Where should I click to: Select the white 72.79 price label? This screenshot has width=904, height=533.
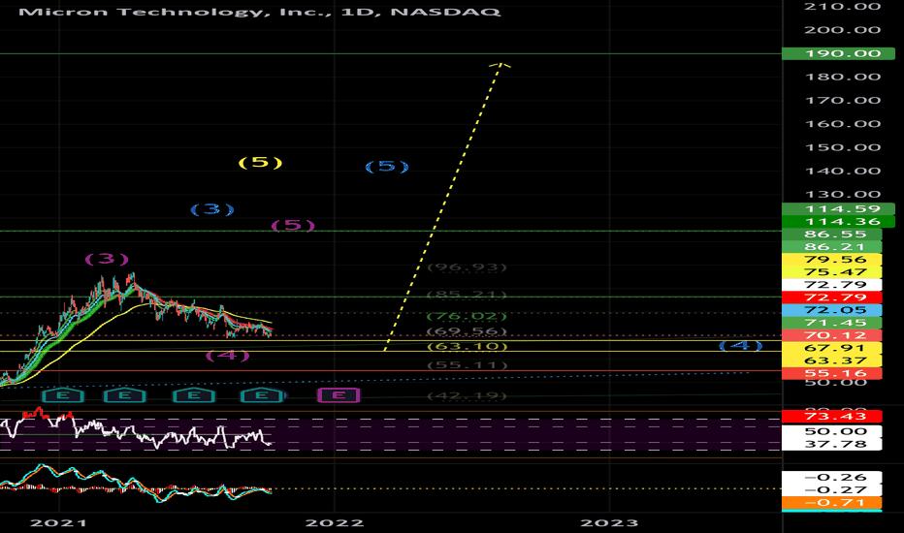click(832, 285)
